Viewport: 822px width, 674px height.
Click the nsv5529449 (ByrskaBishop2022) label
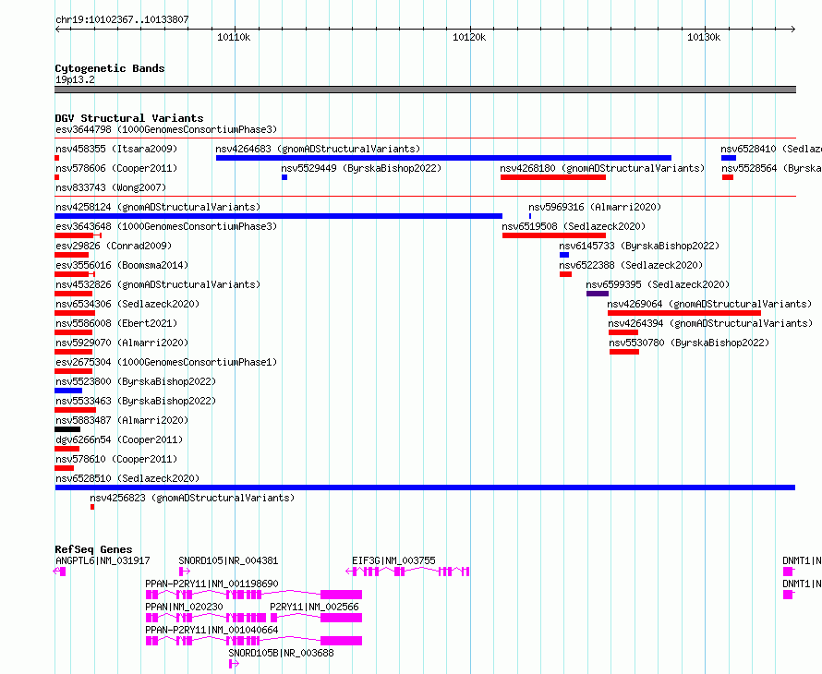(361, 168)
